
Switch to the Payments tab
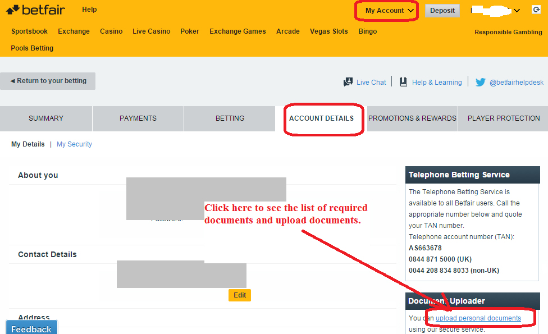click(x=138, y=118)
